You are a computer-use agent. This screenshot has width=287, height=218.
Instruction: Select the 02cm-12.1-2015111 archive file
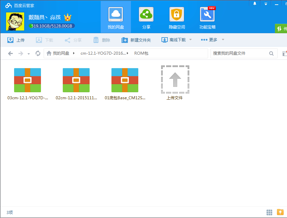pyautogui.click(x=76, y=84)
